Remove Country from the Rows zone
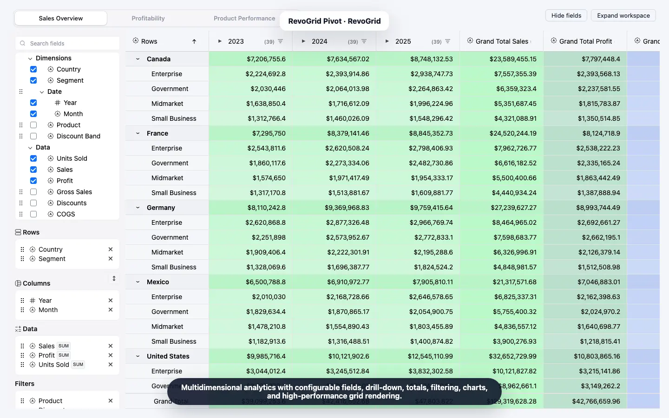This screenshot has height=418, width=669. point(111,249)
